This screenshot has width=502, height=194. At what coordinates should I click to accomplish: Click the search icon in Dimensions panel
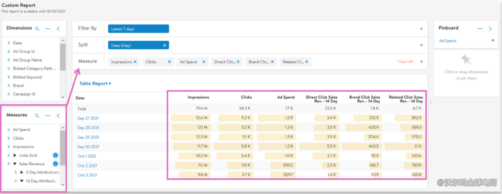point(37,29)
